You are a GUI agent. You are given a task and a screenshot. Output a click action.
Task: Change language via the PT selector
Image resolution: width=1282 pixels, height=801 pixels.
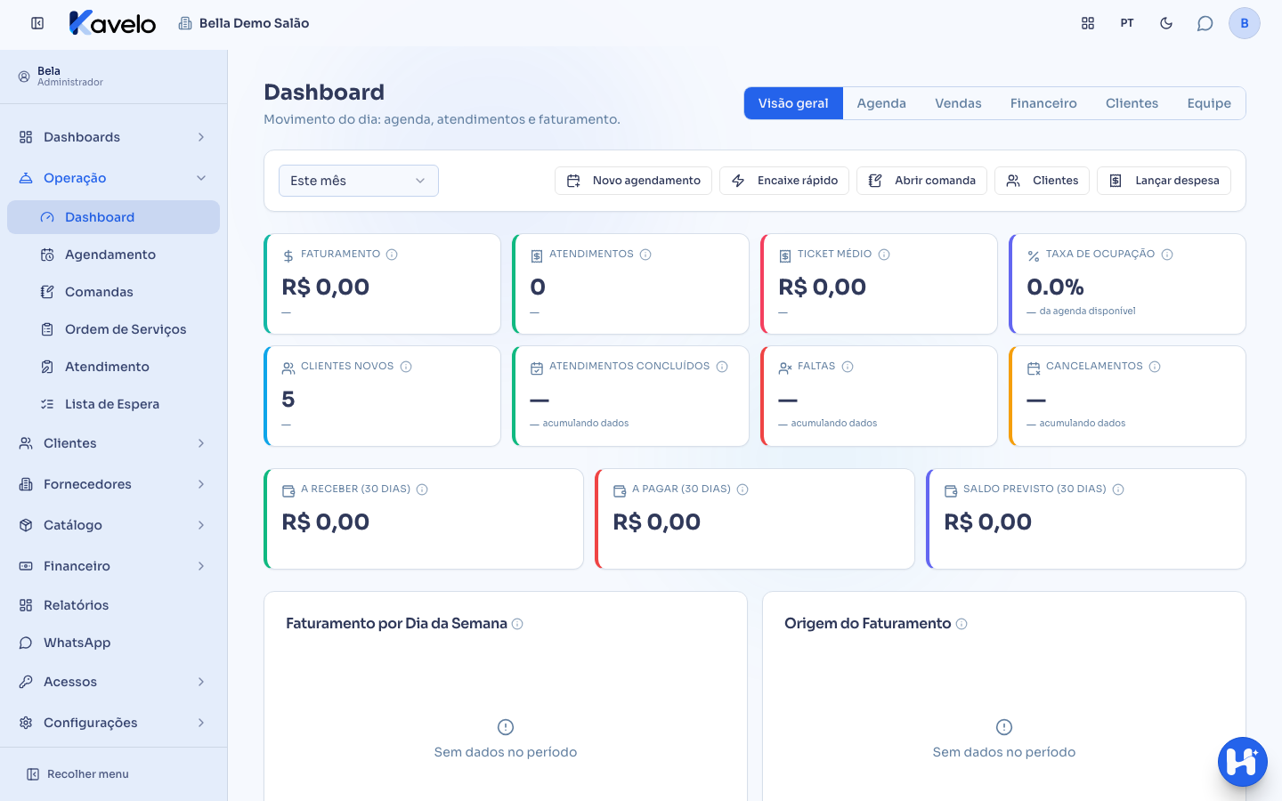coord(1127,23)
